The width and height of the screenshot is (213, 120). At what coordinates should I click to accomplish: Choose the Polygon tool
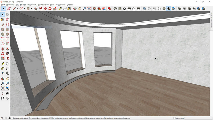(x=7, y=34)
